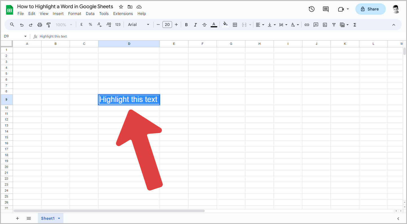Expand the merge cells options arrow
The height and width of the screenshot is (224, 407).
[250, 25]
